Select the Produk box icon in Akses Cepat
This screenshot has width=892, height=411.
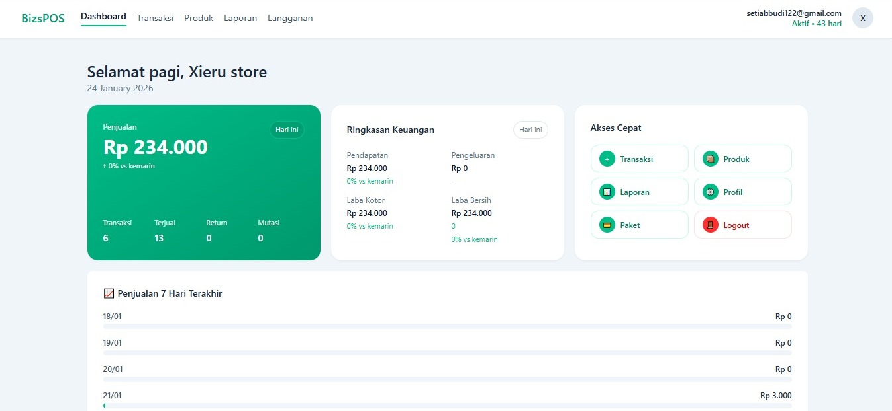tap(711, 159)
